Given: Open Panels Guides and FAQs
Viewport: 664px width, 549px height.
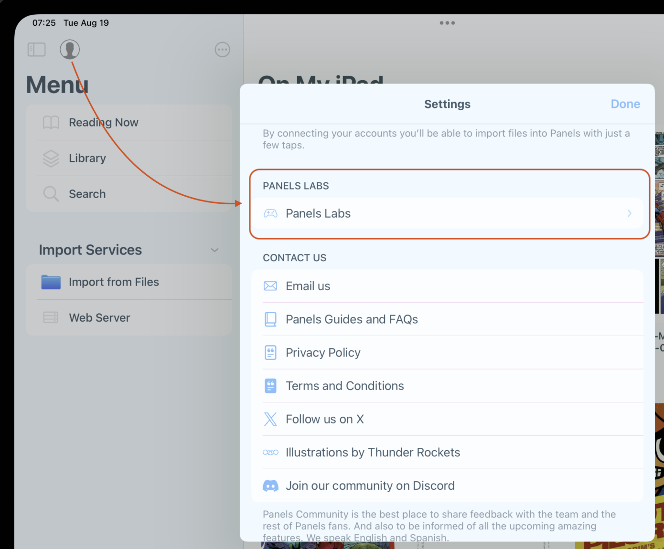Looking at the screenshot, I should click(x=448, y=319).
